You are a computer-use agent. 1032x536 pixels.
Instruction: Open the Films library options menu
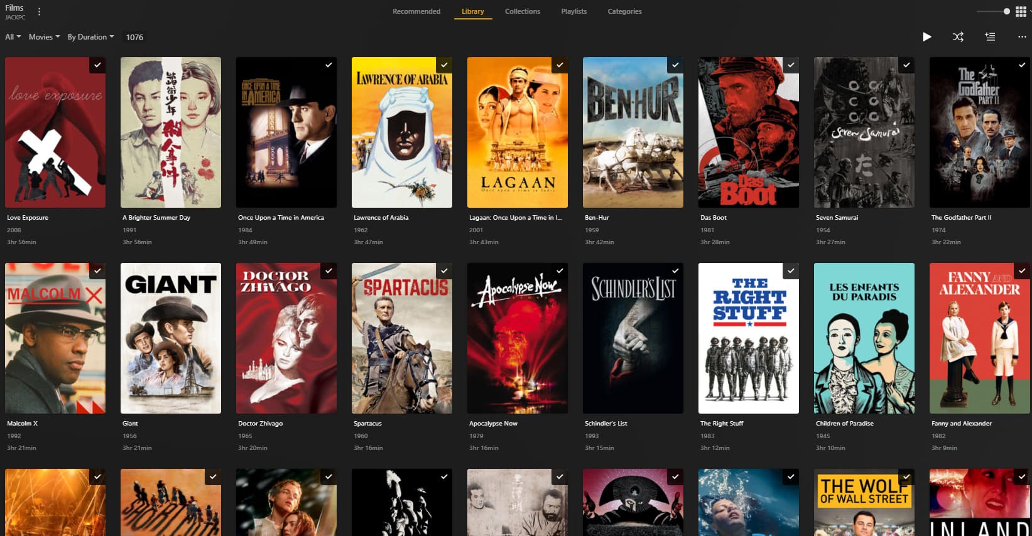(40, 12)
